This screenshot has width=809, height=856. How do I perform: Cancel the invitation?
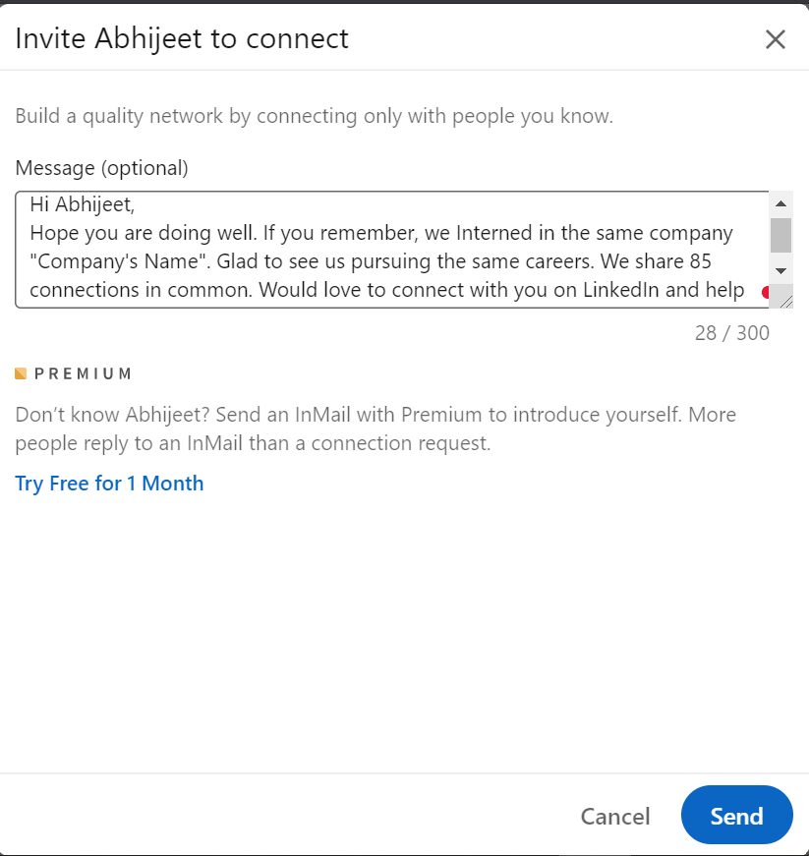614,816
